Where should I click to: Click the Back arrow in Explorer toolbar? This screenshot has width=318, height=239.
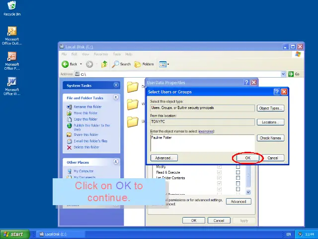[70, 64]
